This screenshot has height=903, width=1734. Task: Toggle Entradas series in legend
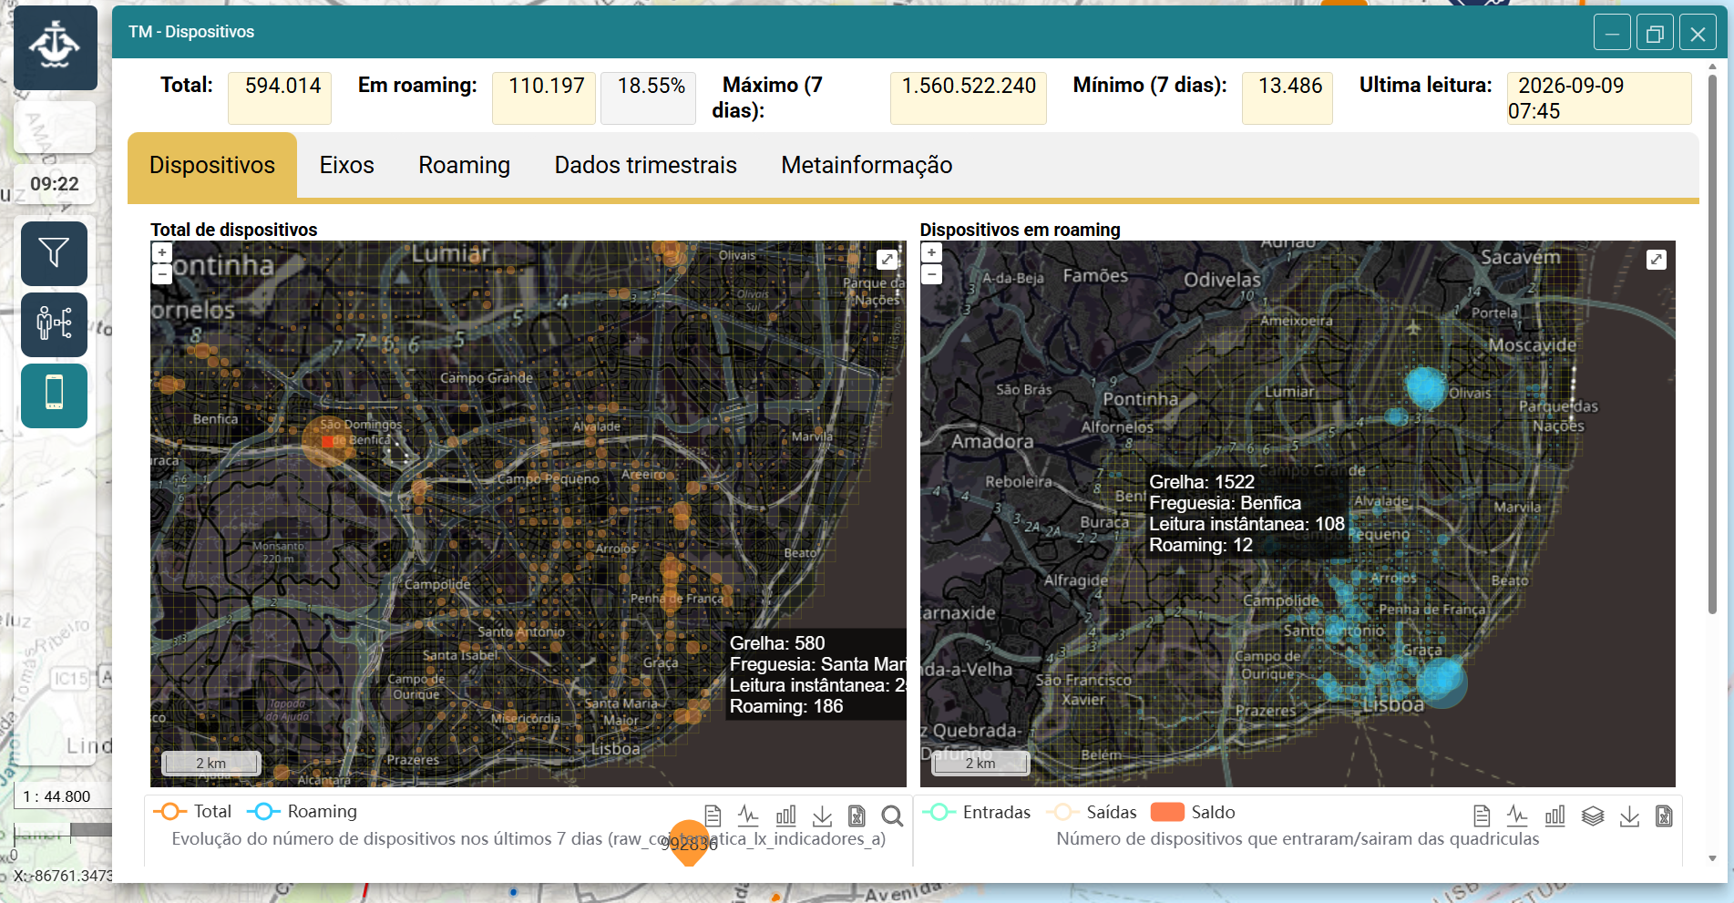pyautogui.click(x=976, y=812)
